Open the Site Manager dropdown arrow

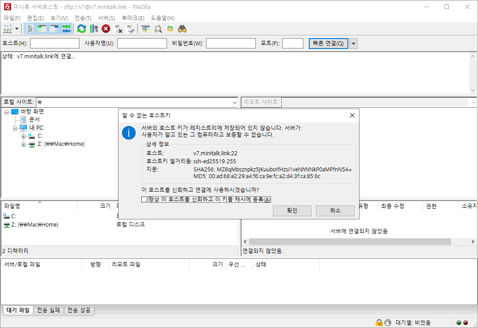point(17,29)
